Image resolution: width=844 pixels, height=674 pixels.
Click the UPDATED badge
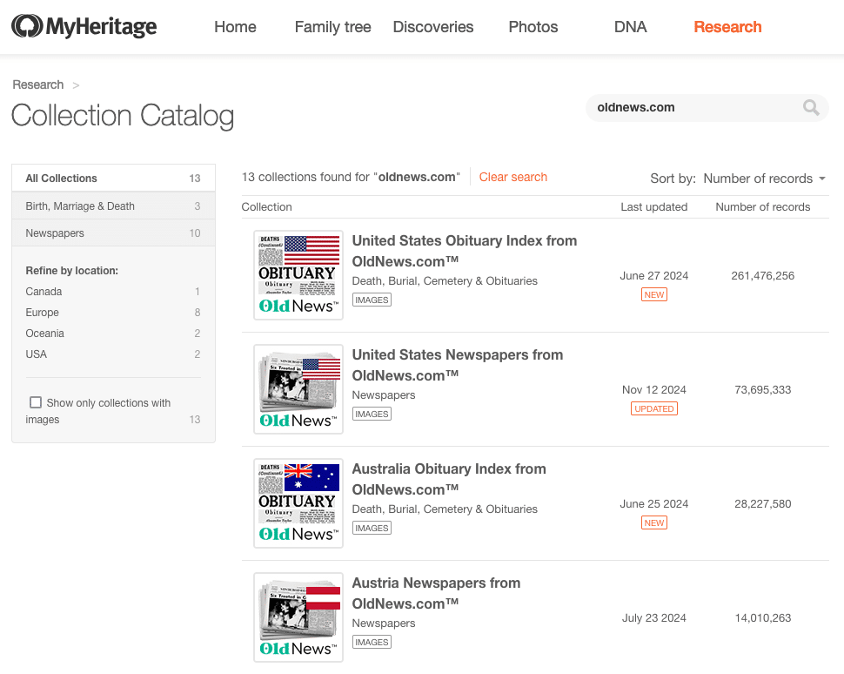coord(654,409)
